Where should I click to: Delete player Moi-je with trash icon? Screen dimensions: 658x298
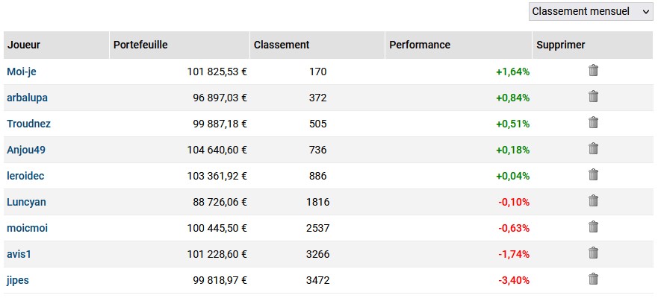point(593,70)
